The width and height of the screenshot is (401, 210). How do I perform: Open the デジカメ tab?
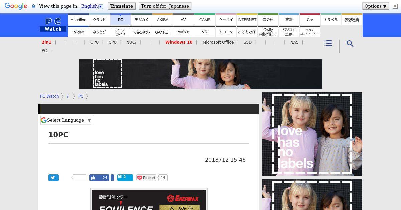coord(141,19)
